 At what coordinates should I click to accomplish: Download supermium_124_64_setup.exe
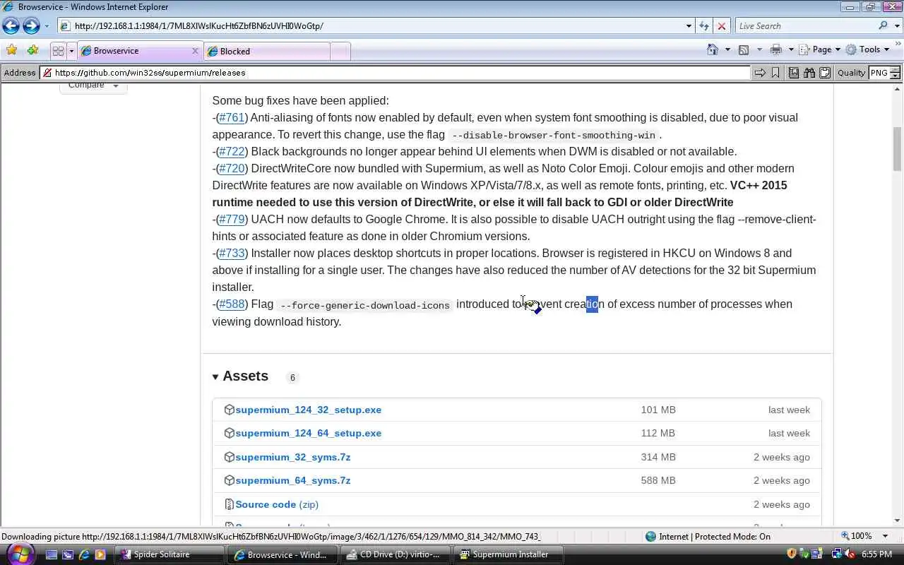309,433
